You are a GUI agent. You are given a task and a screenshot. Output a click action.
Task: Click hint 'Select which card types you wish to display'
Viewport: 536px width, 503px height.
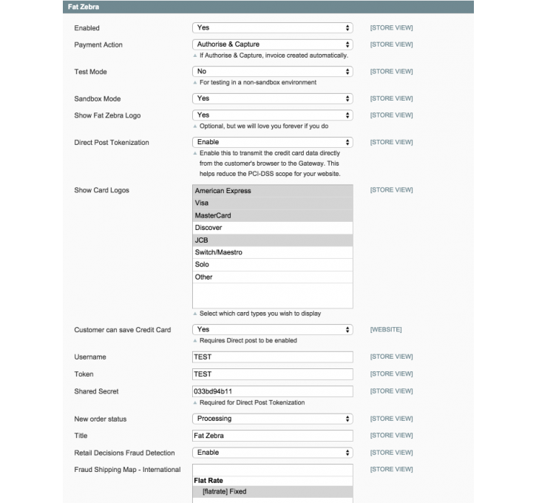[x=260, y=314]
